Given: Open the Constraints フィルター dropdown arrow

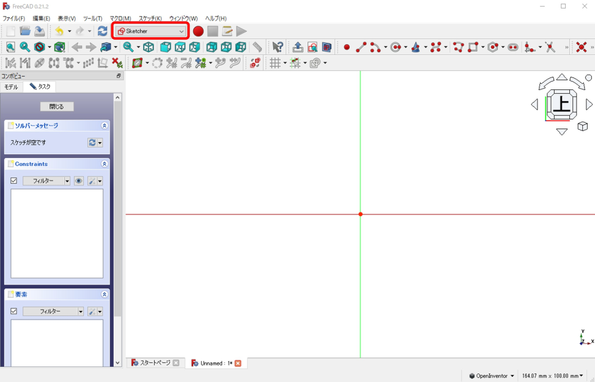Looking at the screenshot, I should coord(67,181).
